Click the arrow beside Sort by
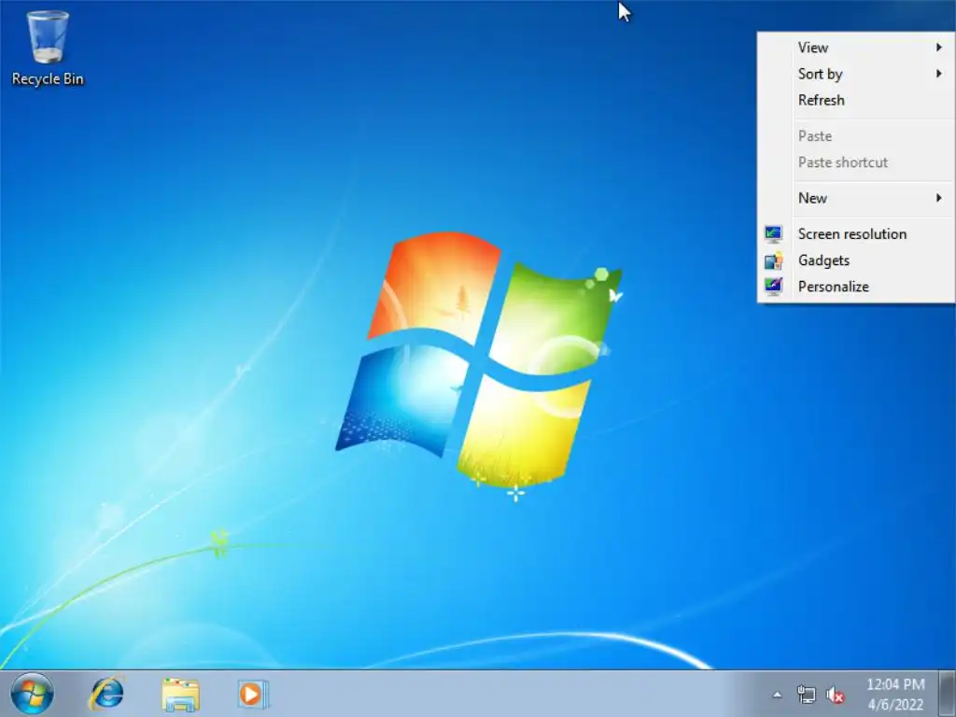The height and width of the screenshot is (717, 956). [939, 74]
